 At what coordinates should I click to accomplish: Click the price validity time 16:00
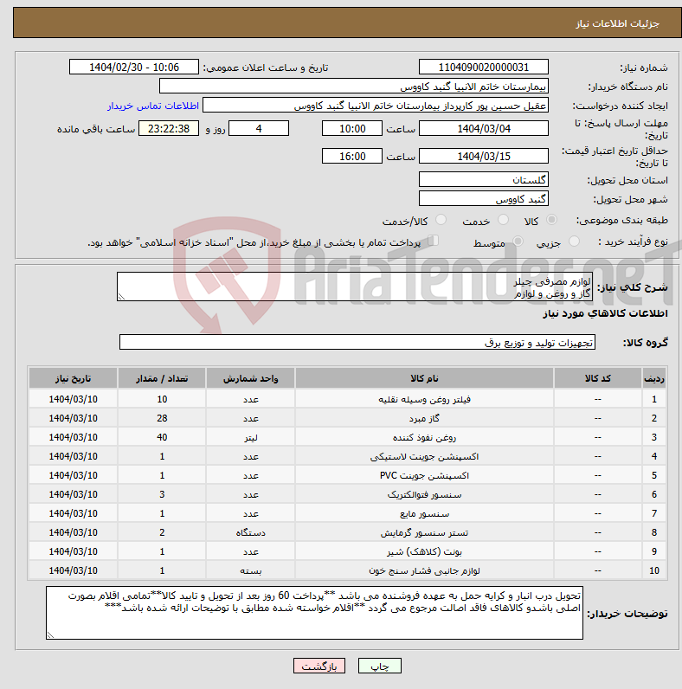click(x=352, y=156)
